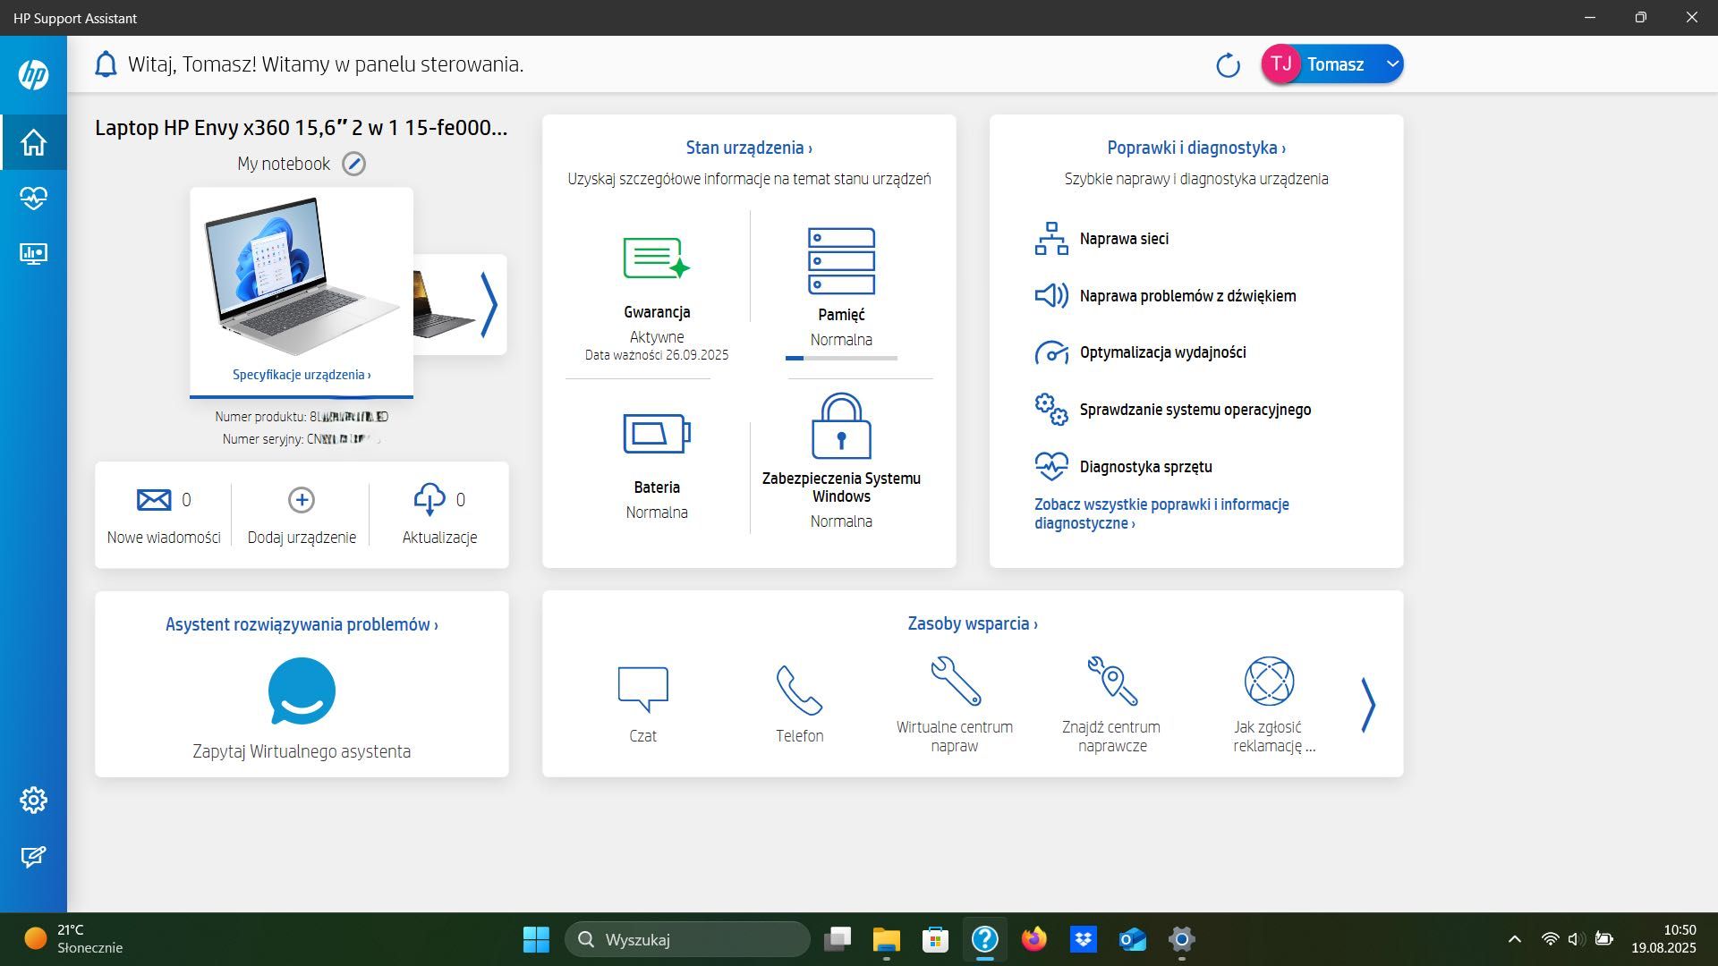
Task: Click the Sprawdzanie systemu operacyjnego label
Action: pos(1195,410)
